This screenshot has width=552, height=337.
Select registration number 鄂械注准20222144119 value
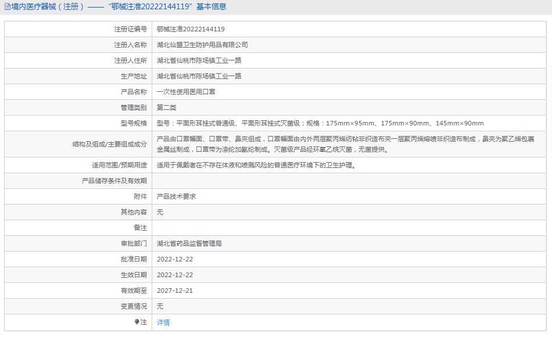coord(191,29)
